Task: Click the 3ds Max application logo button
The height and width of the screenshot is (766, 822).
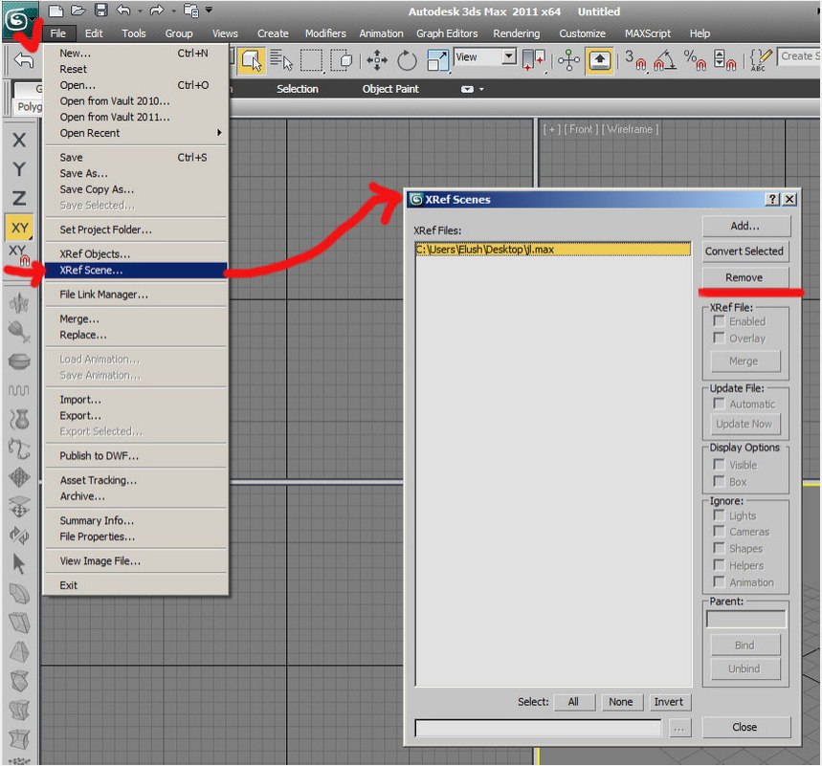Action: click(18, 20)
